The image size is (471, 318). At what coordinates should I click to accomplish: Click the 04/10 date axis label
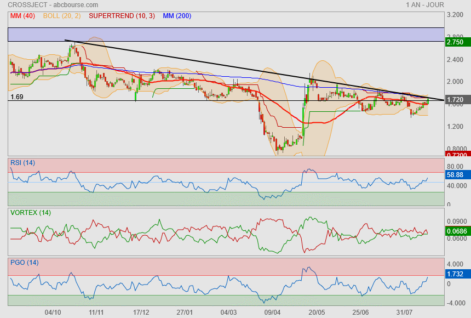pos(53,313)
